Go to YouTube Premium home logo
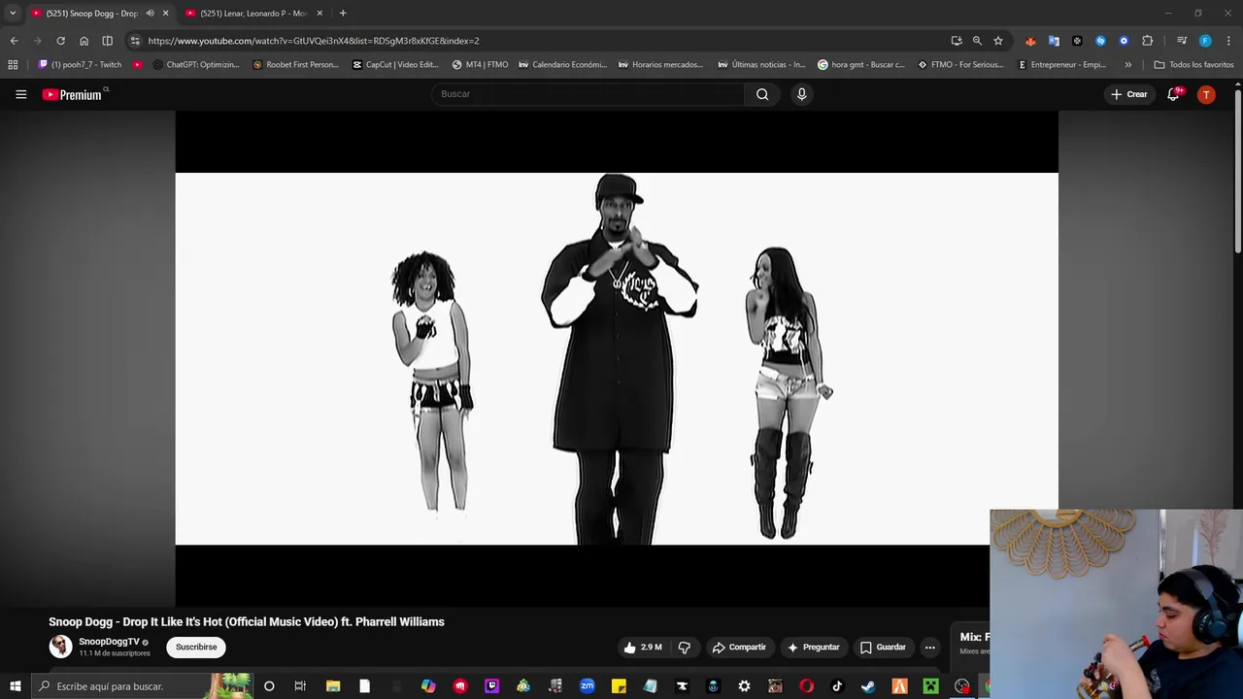The image size is (1243, 699). [x=72, y=94]
